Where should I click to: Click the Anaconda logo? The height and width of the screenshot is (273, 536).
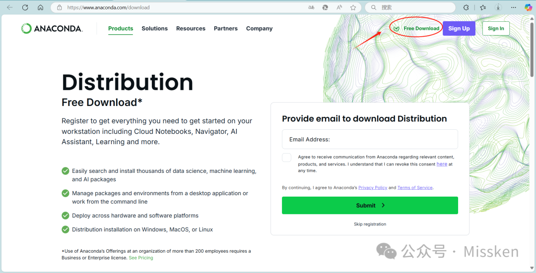pos(52,28)
